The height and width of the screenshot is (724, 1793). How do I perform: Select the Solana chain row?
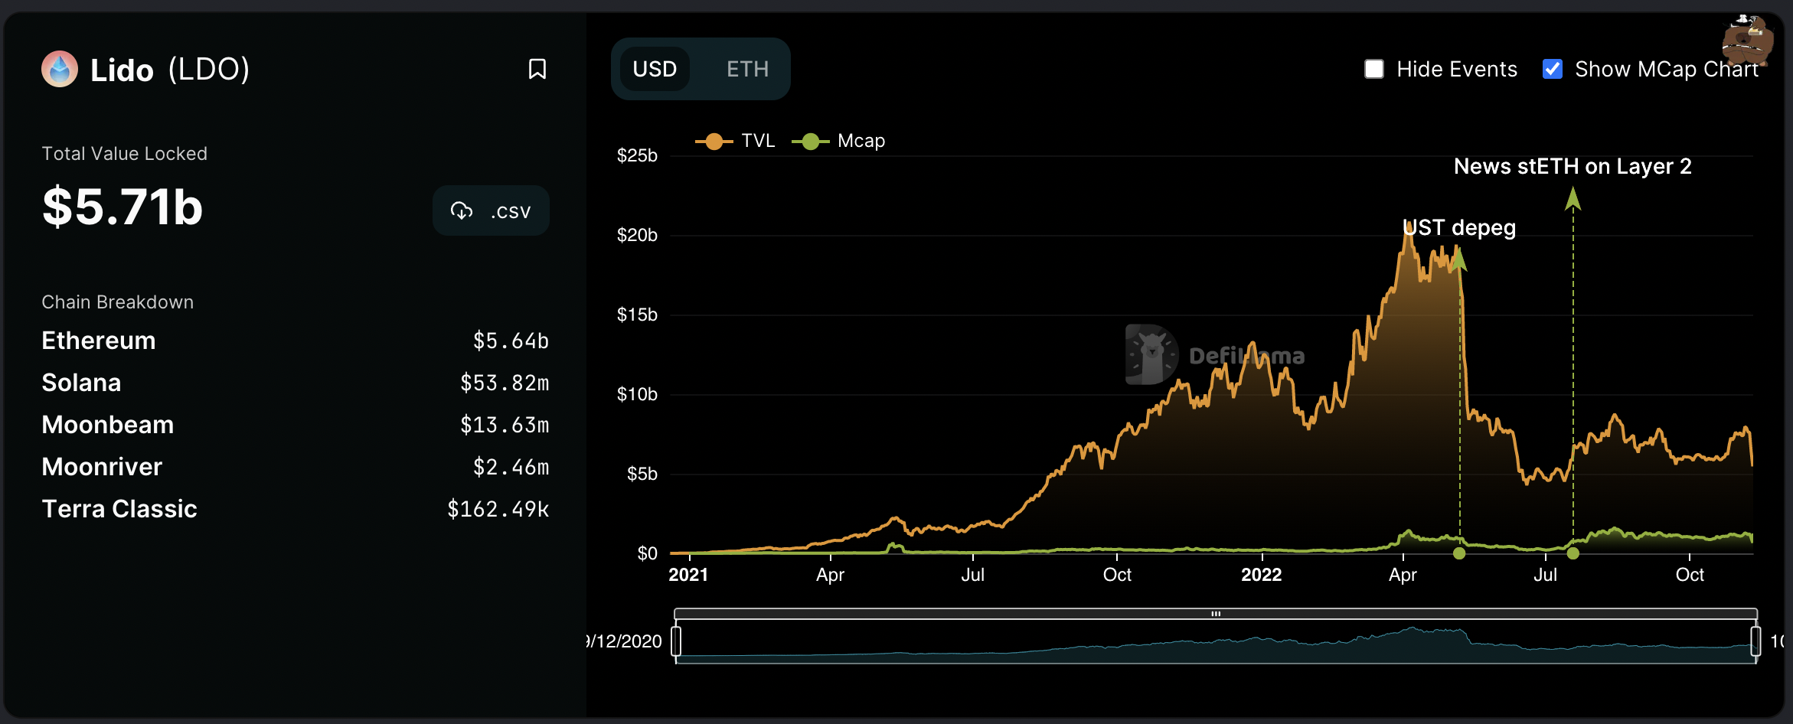(x=295, y=383)
